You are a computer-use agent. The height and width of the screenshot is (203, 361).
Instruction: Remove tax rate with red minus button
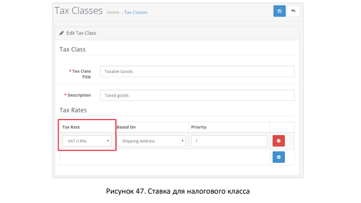pyautogui.click(x=279, y=141)
